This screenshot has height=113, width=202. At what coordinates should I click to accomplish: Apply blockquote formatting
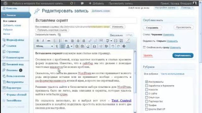(x=66, y=41)
